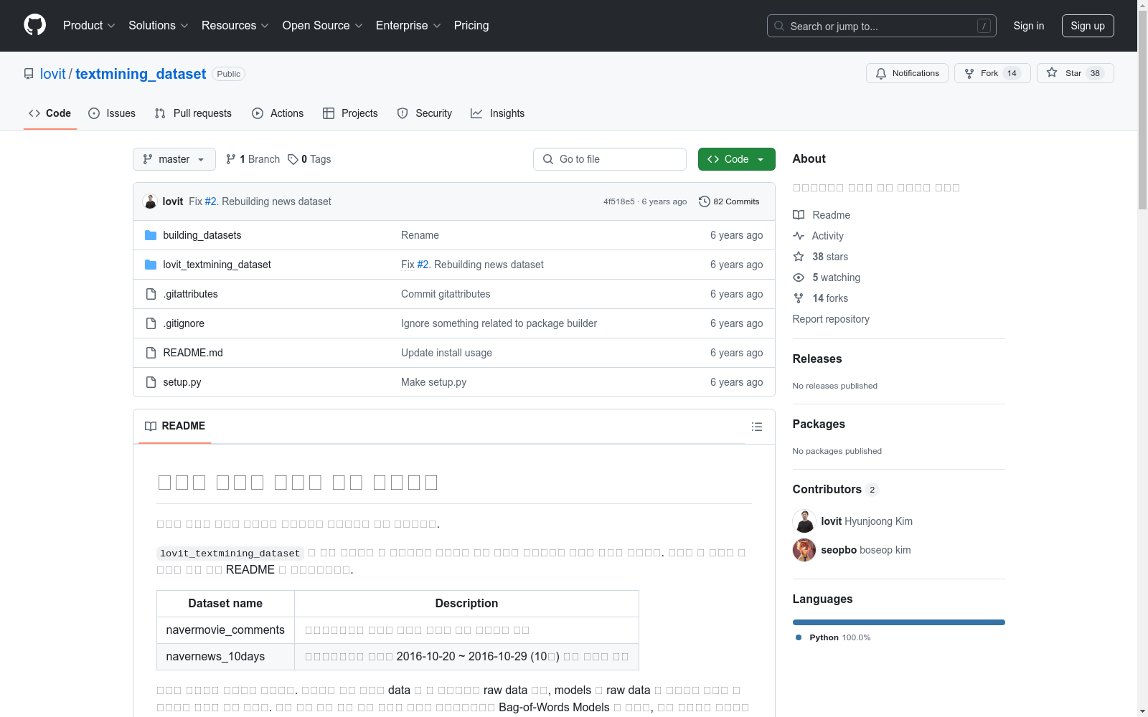Switch to the Security tab
The image size is (1148, 717).
[425, 113]
